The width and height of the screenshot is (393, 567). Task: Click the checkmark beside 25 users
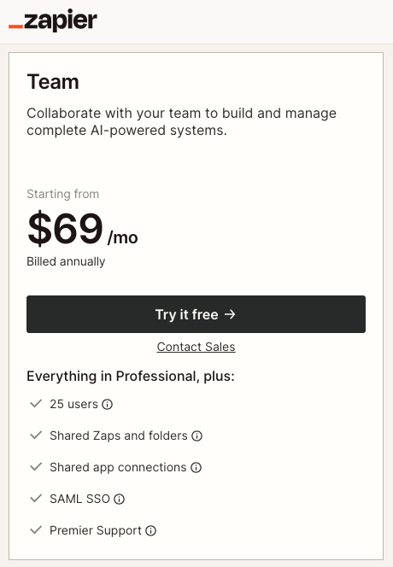pyautogui.click(x=36, y=404)
